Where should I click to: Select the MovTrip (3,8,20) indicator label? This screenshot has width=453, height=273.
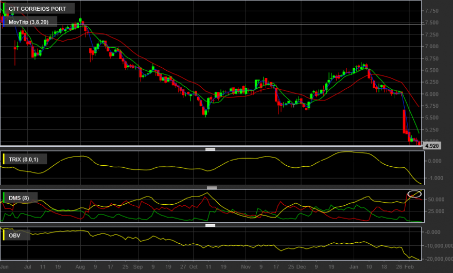tap(29, 22)
